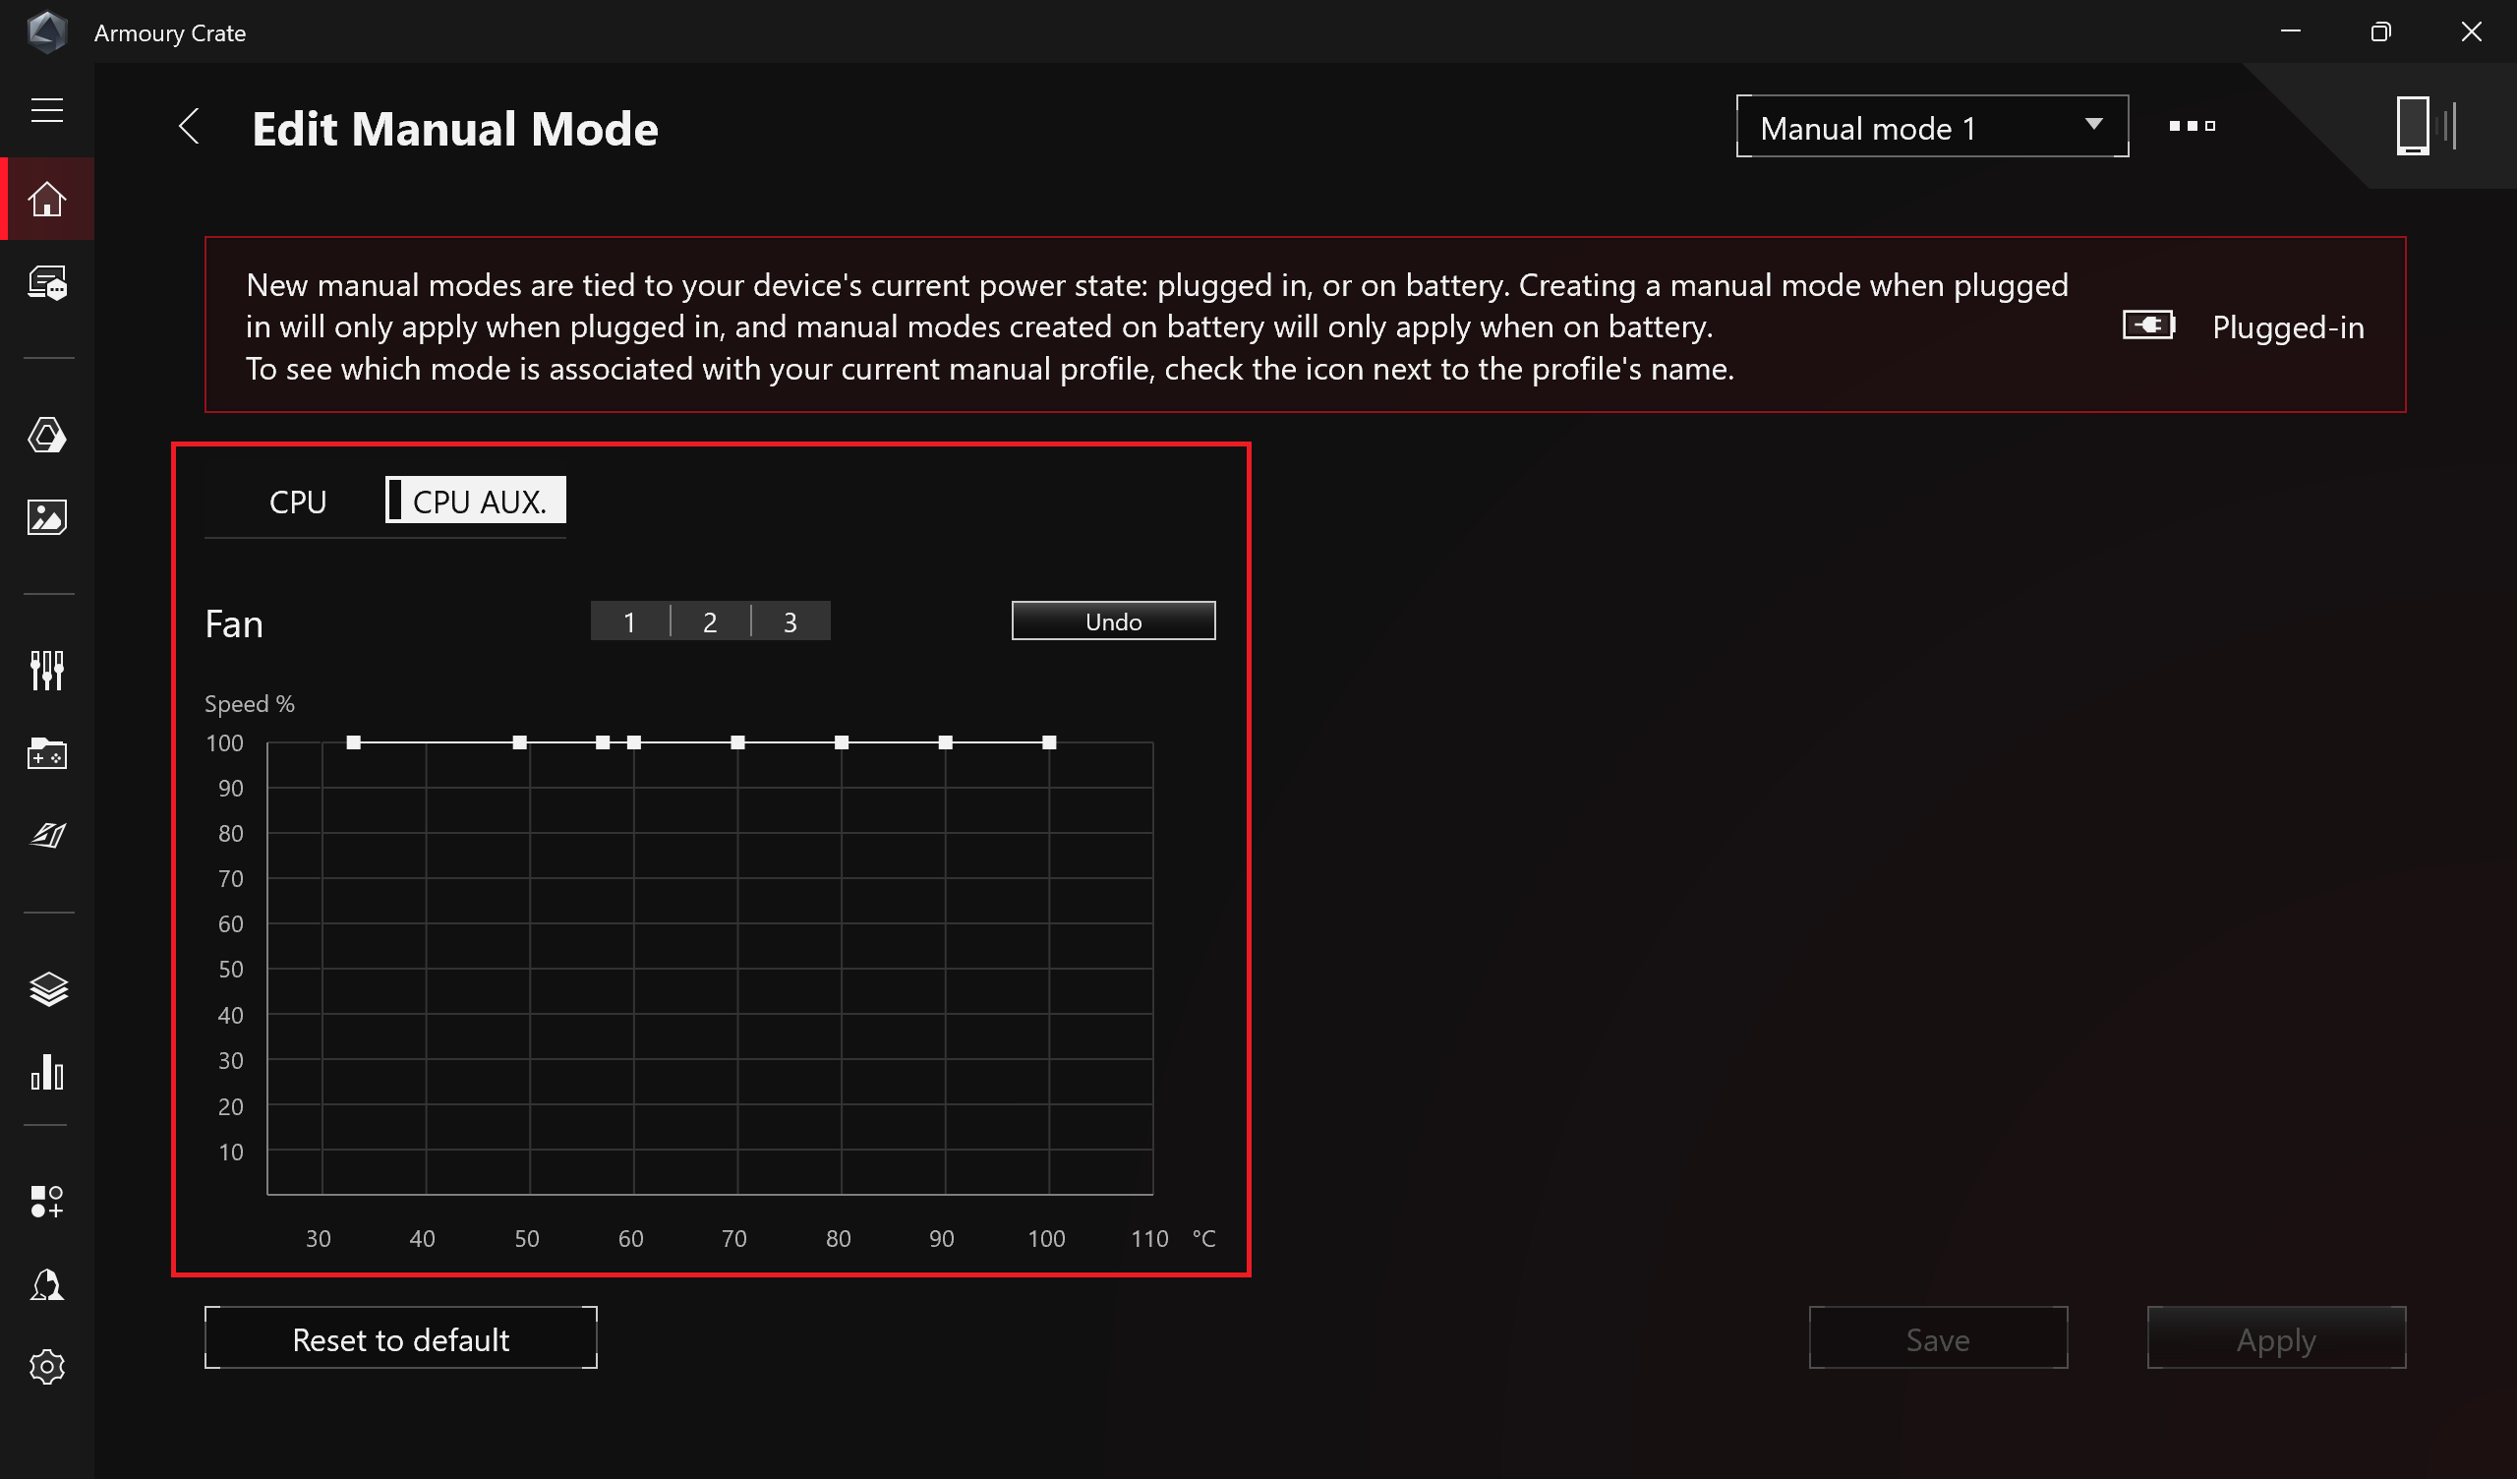Open the bar chart icon in the sidebar
The height and width of the screenshot is (1479, 2517).
[47, 1071]
